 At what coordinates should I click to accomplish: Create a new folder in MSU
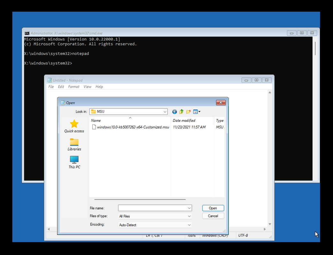click(x=188, y=112)
